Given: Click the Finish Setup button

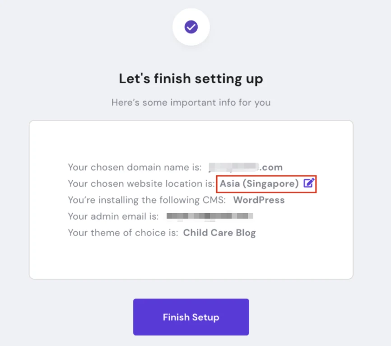Looking at the screenshot, I should pyautogui.click(x=191, y=317).
